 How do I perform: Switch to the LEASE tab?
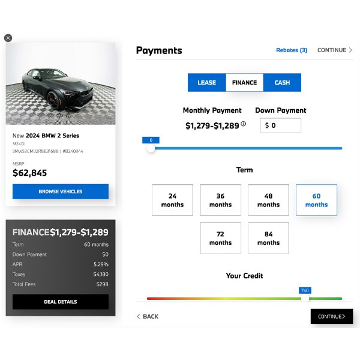pos(206,82)
